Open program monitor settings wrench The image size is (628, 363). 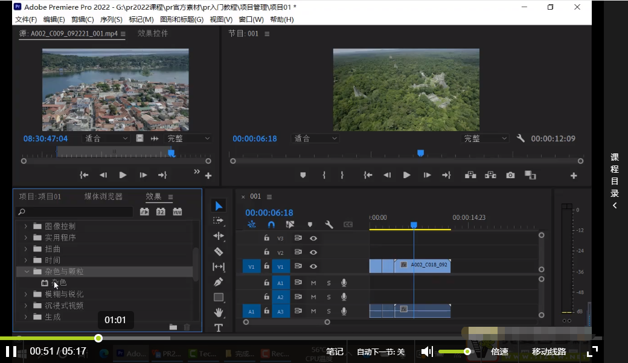click(x=521, y=138)
